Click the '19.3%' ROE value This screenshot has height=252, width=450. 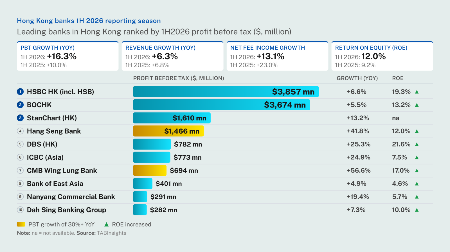(x=401, y=92)
